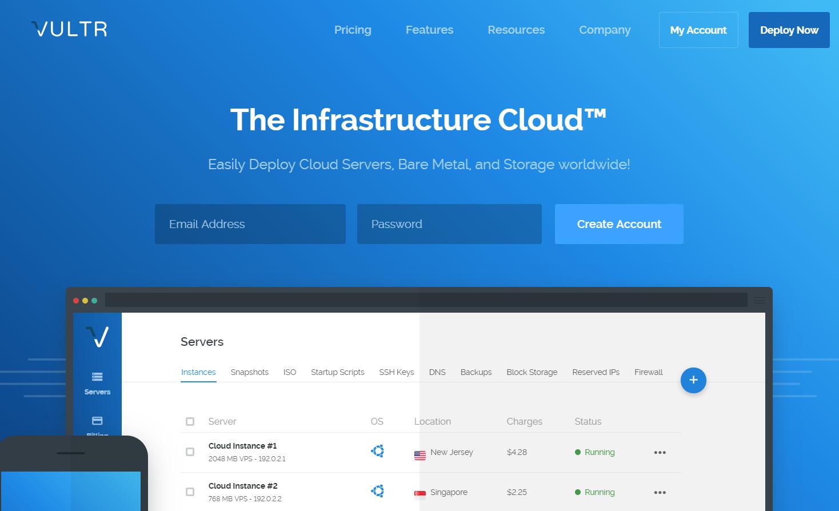Click the Billing card icon in sidebar

(x=97, y=421)
